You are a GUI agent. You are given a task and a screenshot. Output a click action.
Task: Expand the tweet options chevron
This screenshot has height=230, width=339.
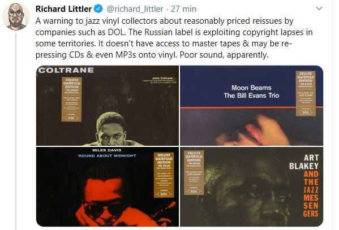coord(319,8)
